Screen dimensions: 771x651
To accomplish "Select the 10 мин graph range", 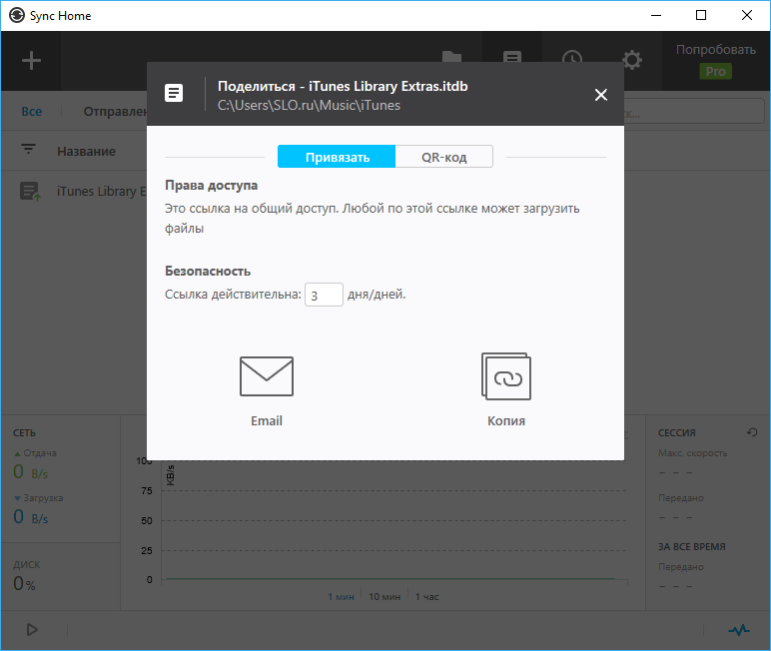I will point(385,596).
